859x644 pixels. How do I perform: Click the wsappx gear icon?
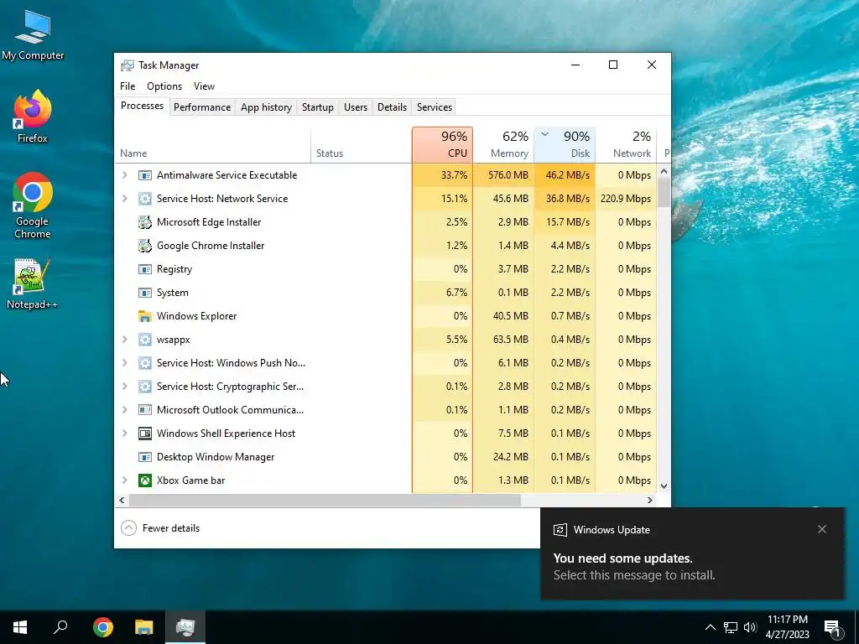[x=144, y=340]
